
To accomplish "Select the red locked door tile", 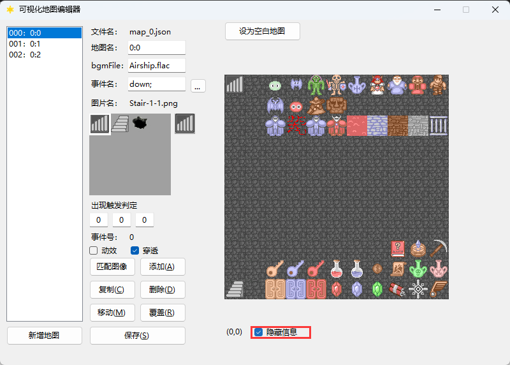I will click(316, 289).
